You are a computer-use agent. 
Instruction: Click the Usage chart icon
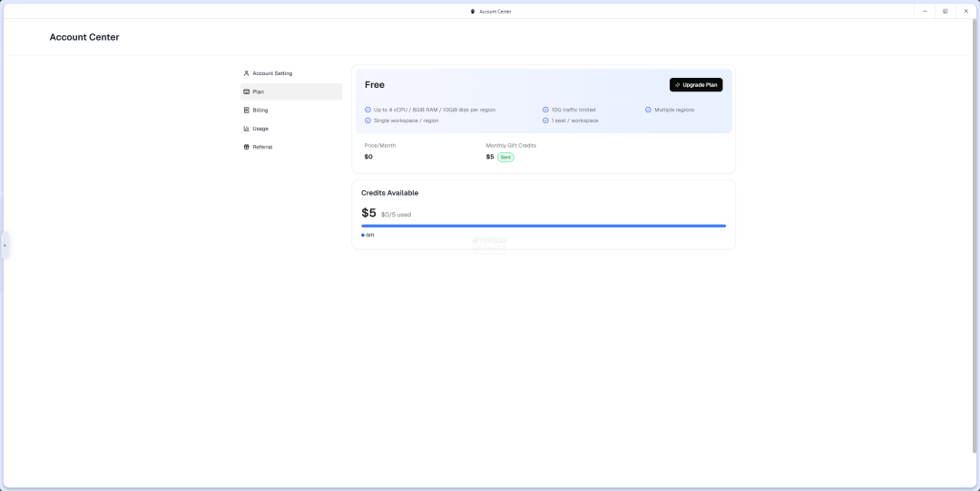[246, 129]
